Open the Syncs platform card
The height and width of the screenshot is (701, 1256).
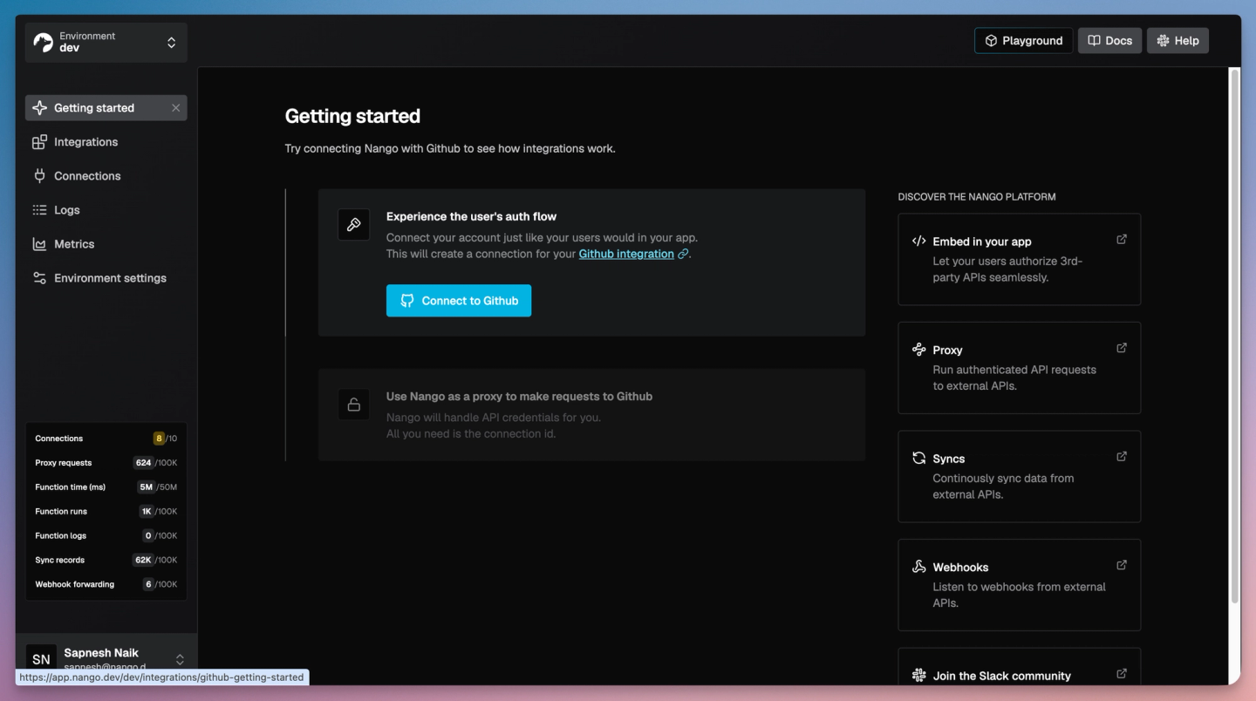1019,476
